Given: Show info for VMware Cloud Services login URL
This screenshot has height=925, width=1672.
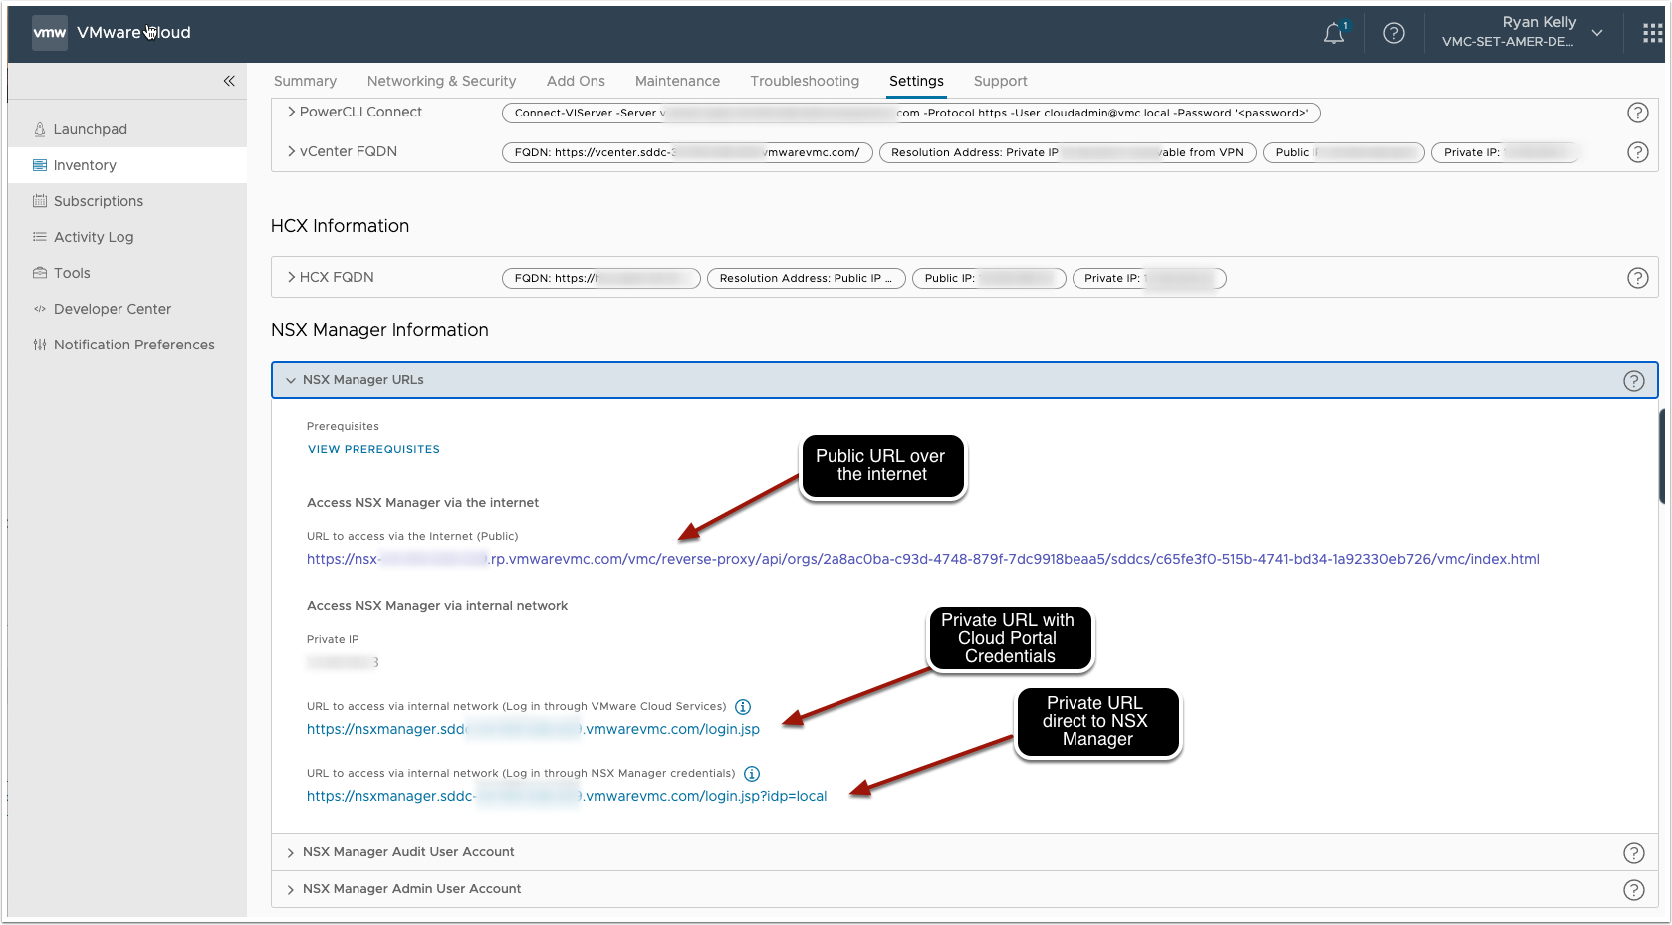Looking at the screenshot, I should point(743,707).
